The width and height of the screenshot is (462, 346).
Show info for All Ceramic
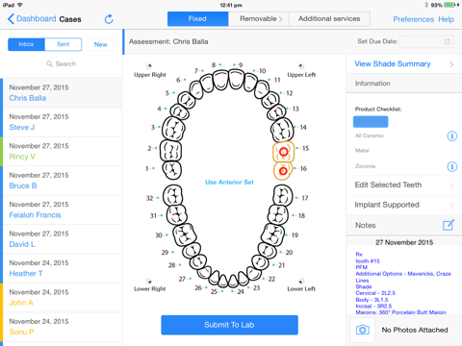tap(451, 136)
